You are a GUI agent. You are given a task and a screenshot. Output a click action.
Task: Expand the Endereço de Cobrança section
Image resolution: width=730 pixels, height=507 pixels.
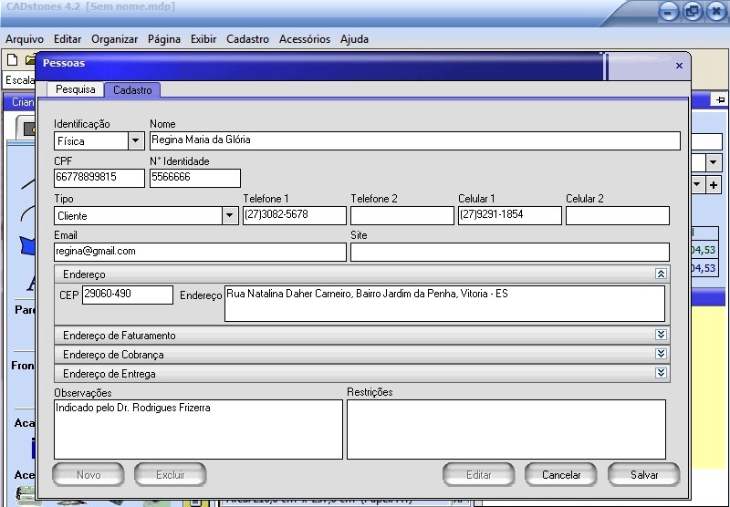point(661,354)
